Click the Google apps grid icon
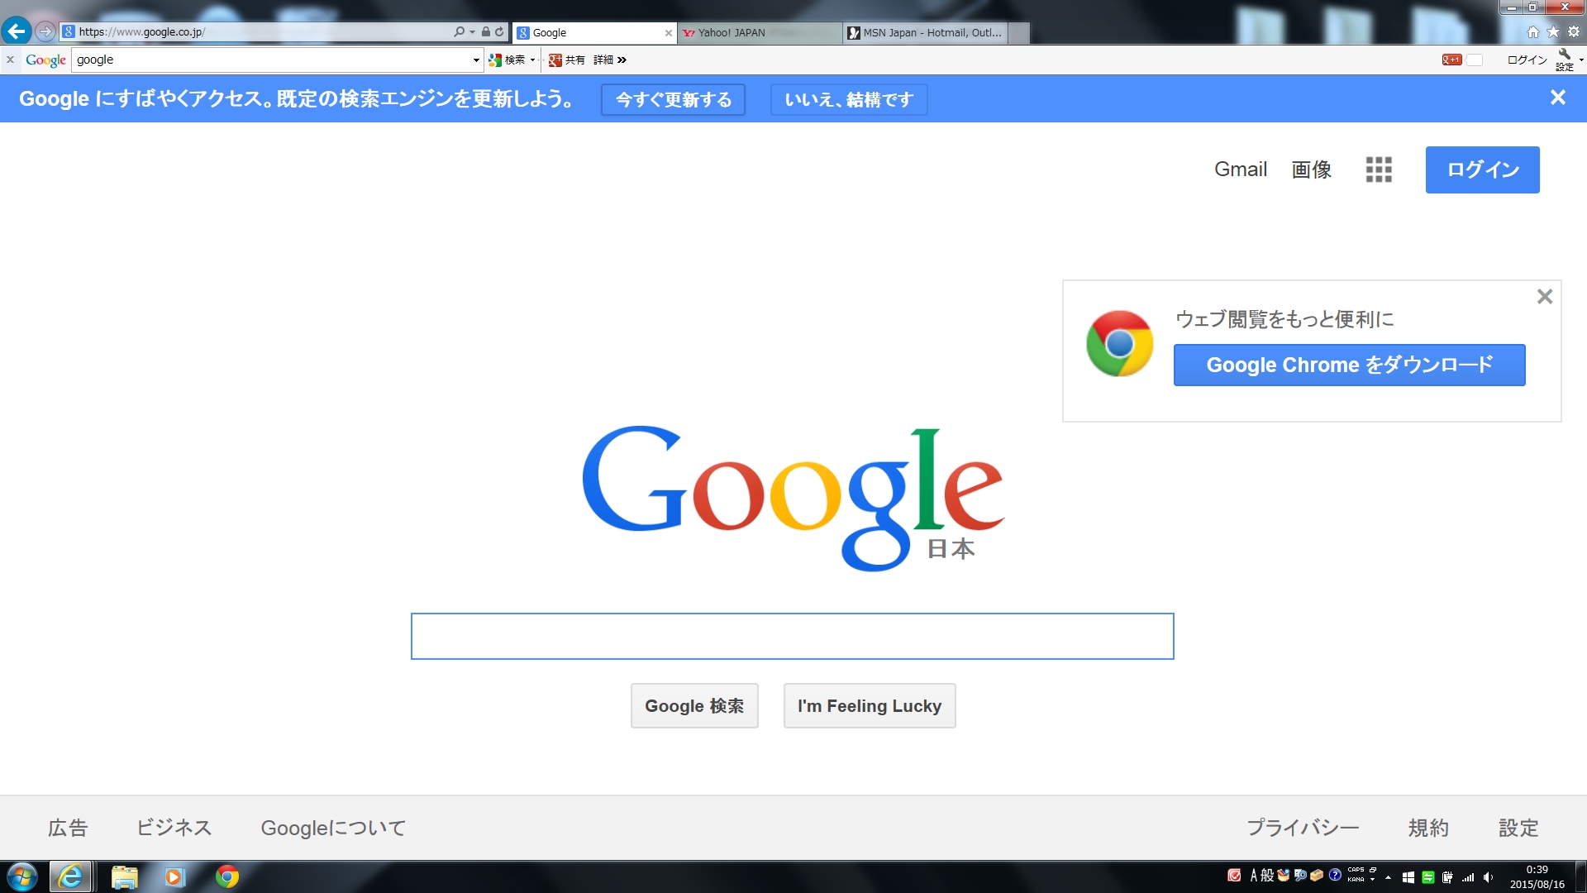This screenshot has width=1587, height=893. pyautogui.click(x=1378, y=169)
